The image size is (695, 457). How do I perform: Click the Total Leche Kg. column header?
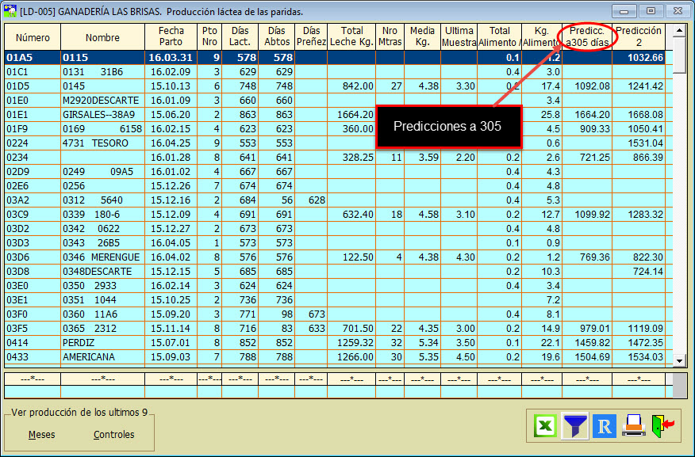pos(351,36)
